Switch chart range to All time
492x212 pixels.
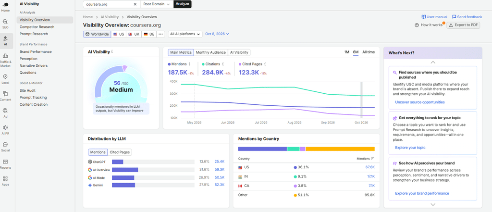(x=369, y=52)
